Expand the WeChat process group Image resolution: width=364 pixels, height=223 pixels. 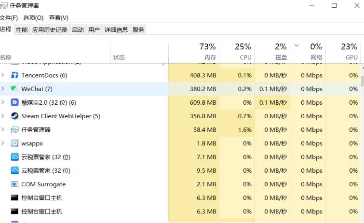(x=3, y=89)
